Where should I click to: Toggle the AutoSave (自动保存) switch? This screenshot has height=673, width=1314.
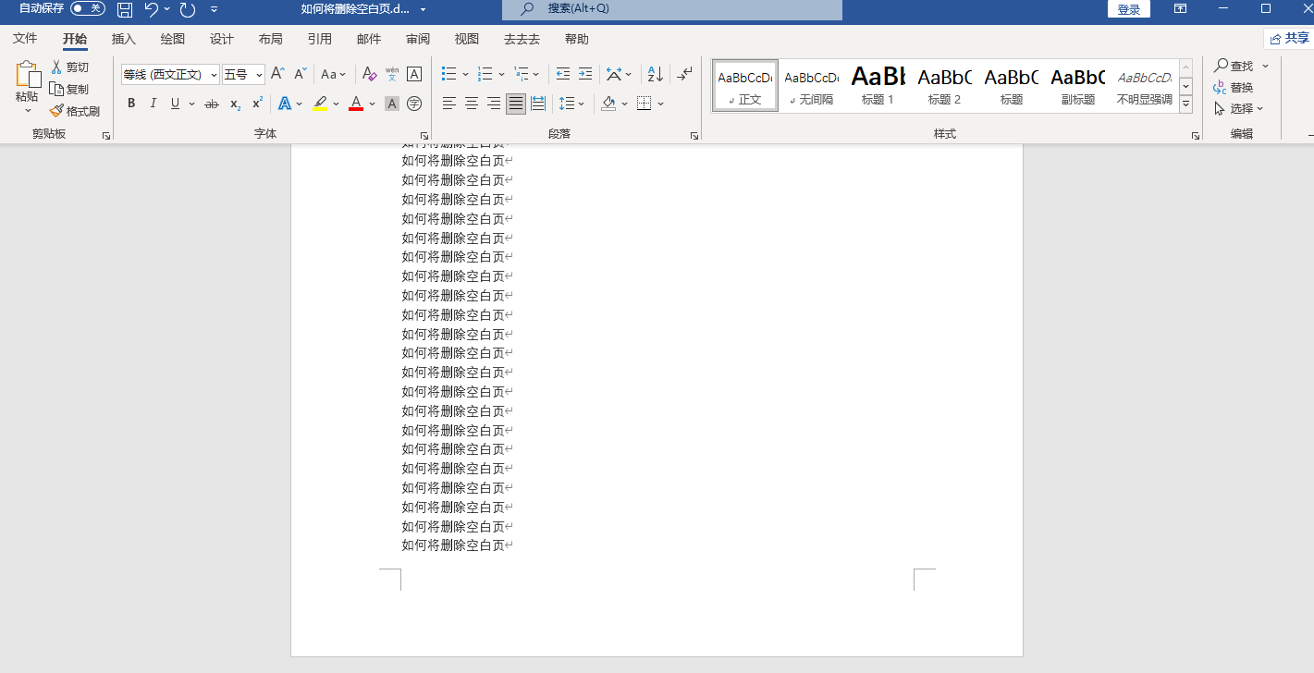[88, 8]
